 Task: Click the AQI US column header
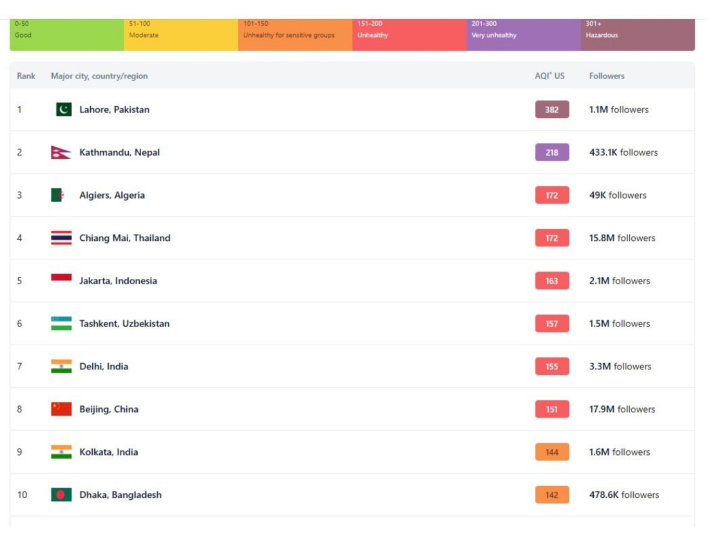coord(549,76)
